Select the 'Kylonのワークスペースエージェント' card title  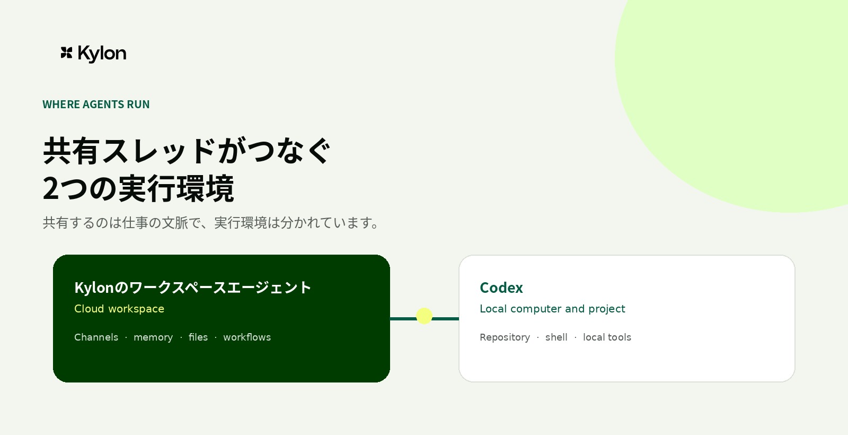193,288
